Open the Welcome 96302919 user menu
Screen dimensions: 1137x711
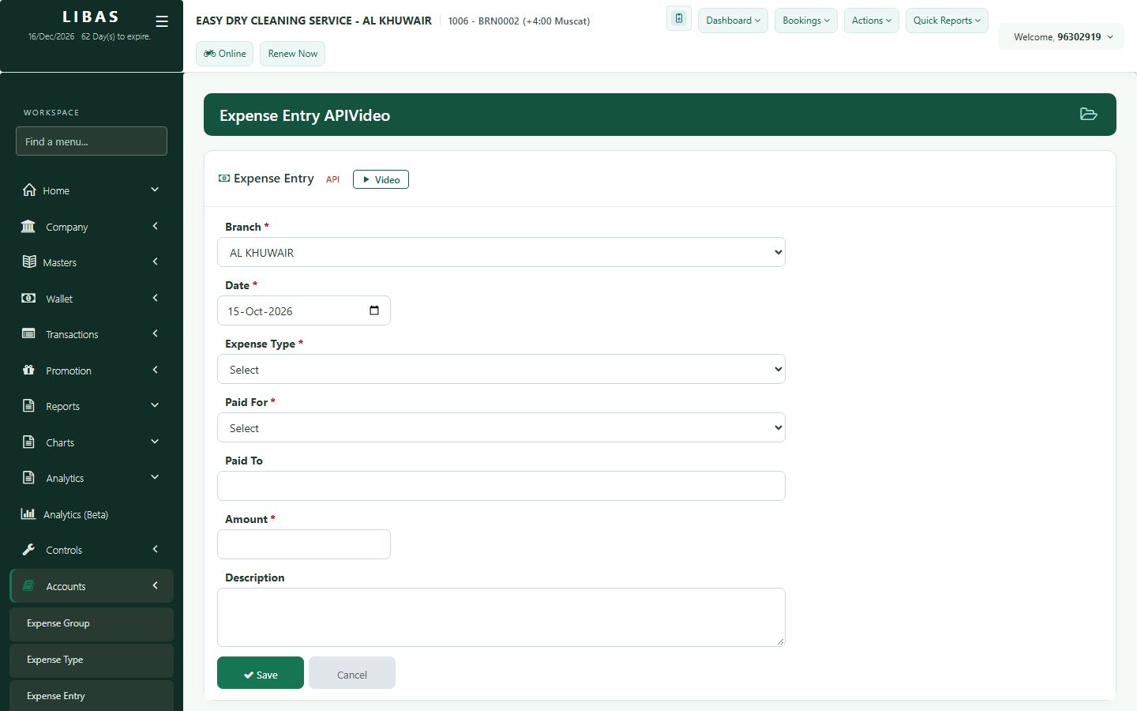(x=1062, y=36)
